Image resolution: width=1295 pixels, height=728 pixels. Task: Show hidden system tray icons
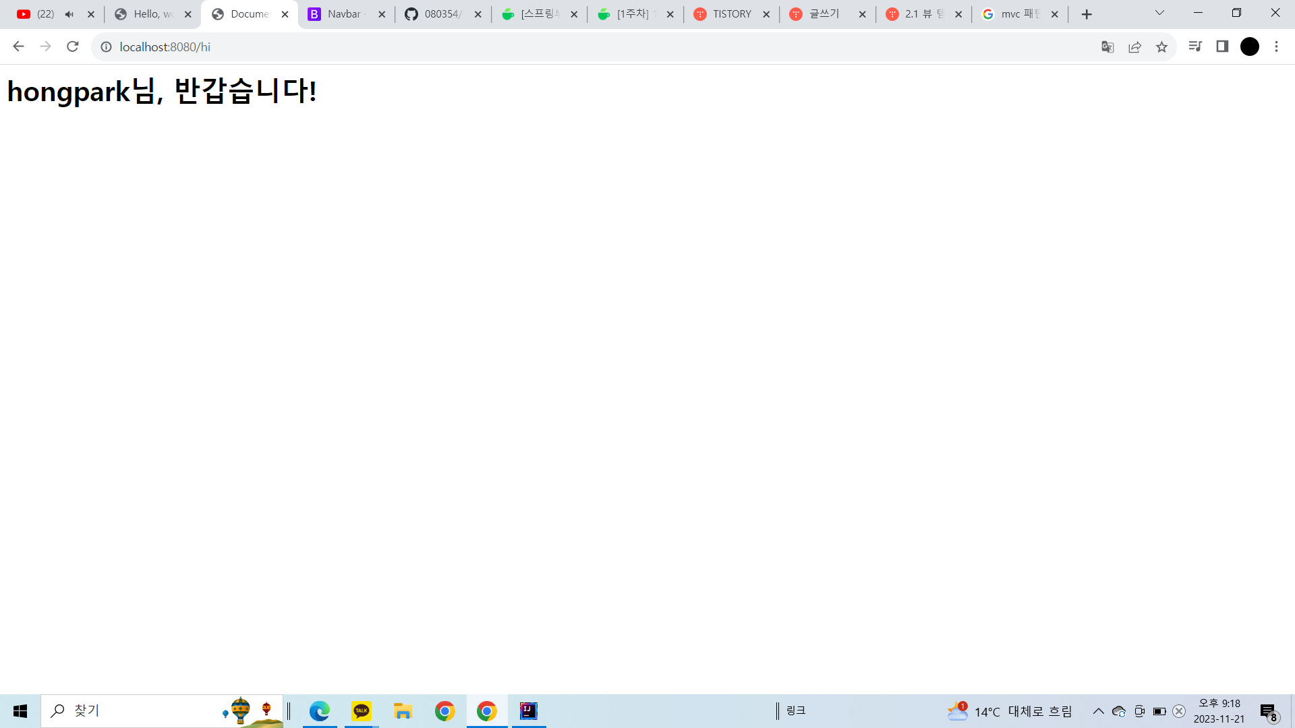[x=1099, y=711]
